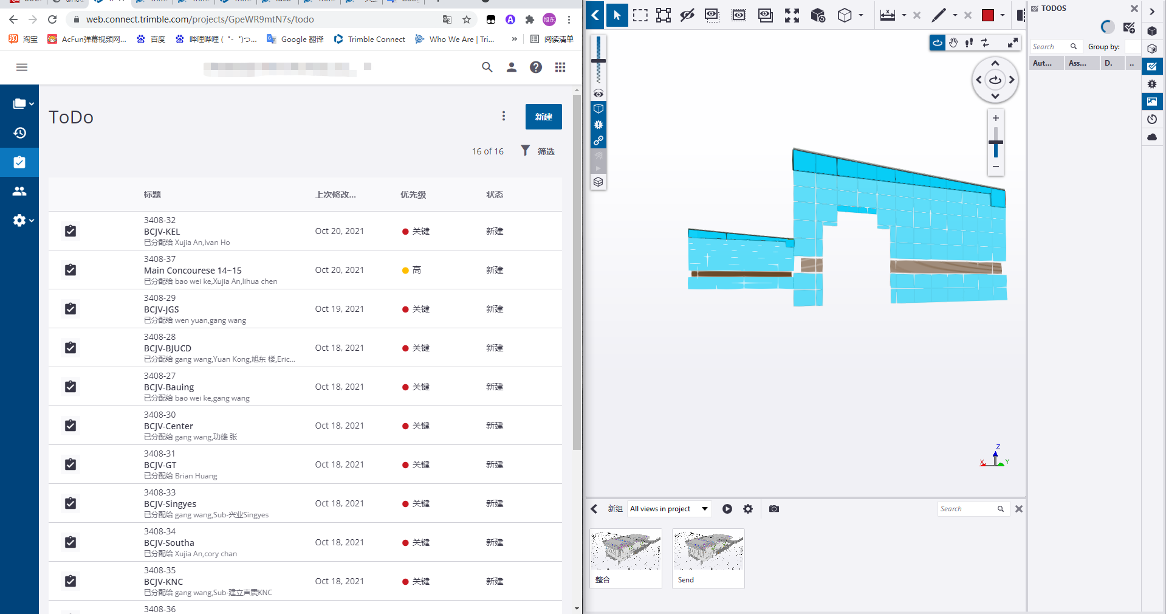Click the hide objects eye-slash icon
The width and height of the screenshot is (1166, 614).
pos(687,15)
